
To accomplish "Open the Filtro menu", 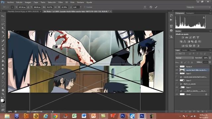I will [x=60, y=2].
